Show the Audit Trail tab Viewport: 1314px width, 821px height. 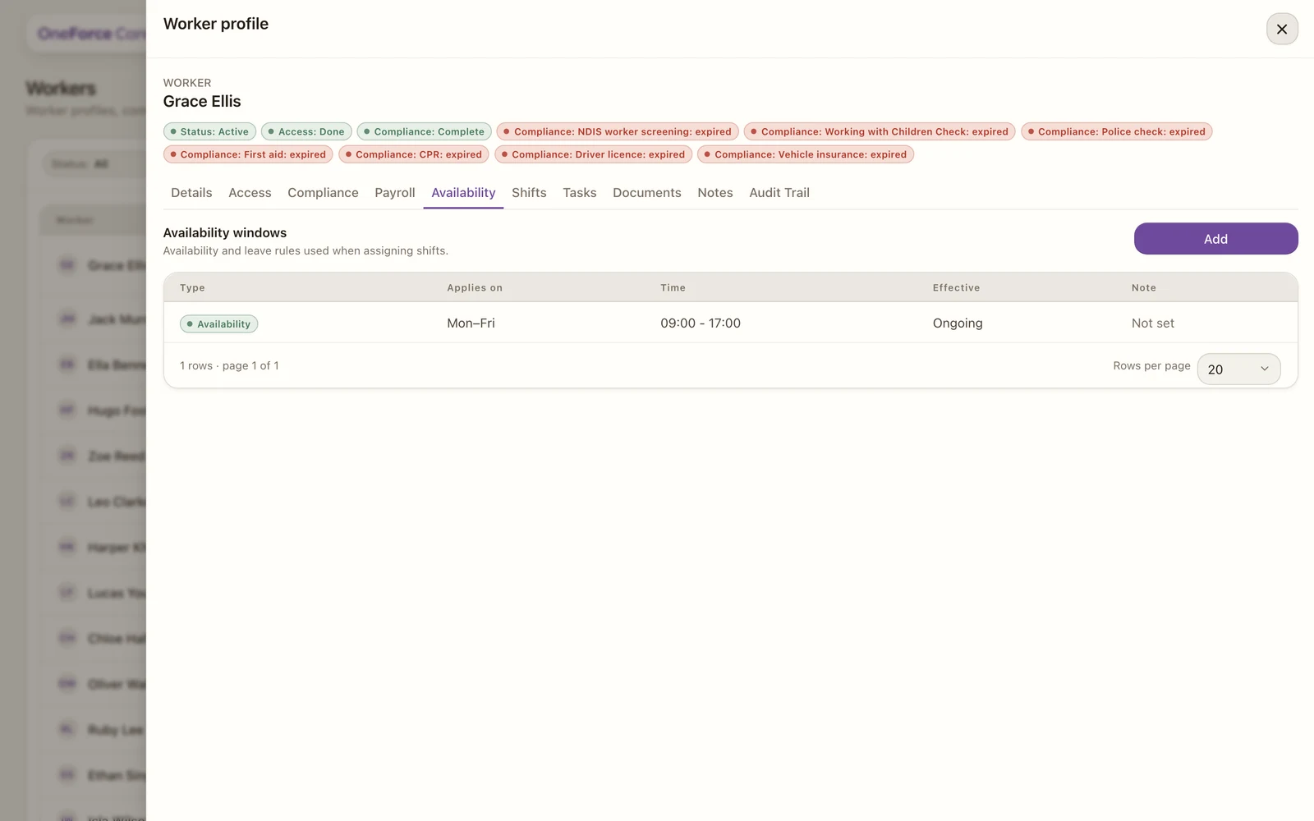(779, 192)
